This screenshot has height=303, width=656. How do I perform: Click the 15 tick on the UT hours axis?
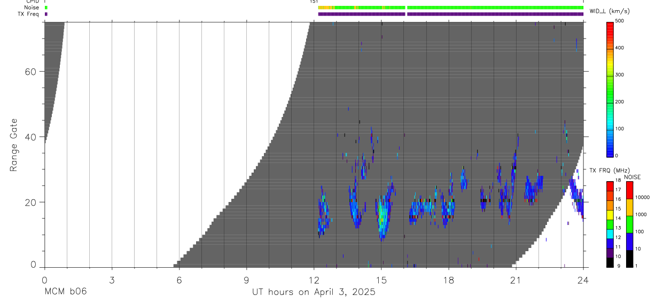(381, 279)
